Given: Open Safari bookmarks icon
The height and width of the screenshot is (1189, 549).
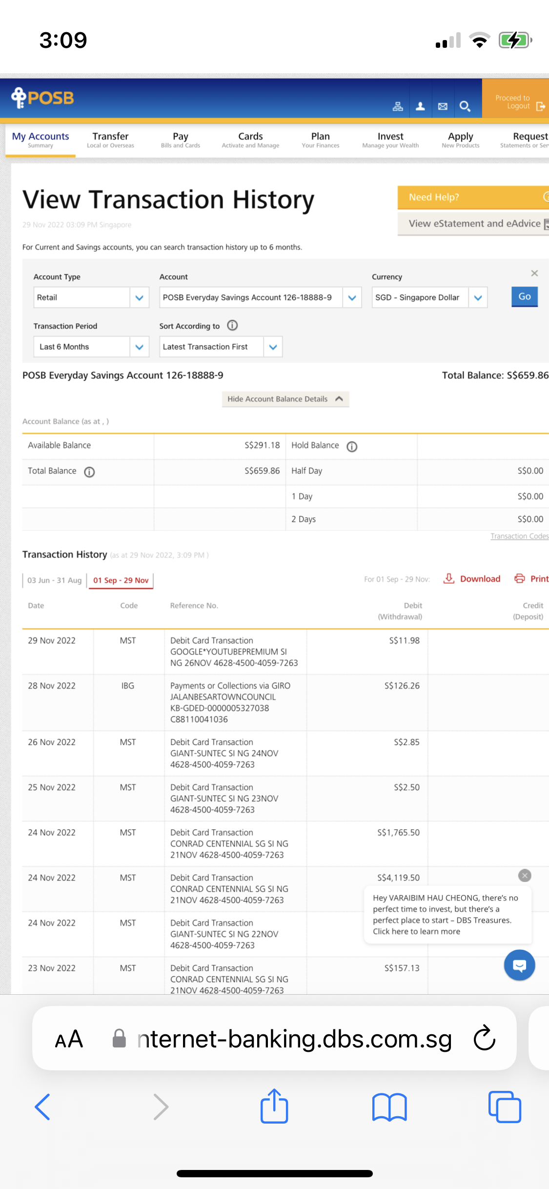Looking at the screenshot, I should coord(389,1107).
